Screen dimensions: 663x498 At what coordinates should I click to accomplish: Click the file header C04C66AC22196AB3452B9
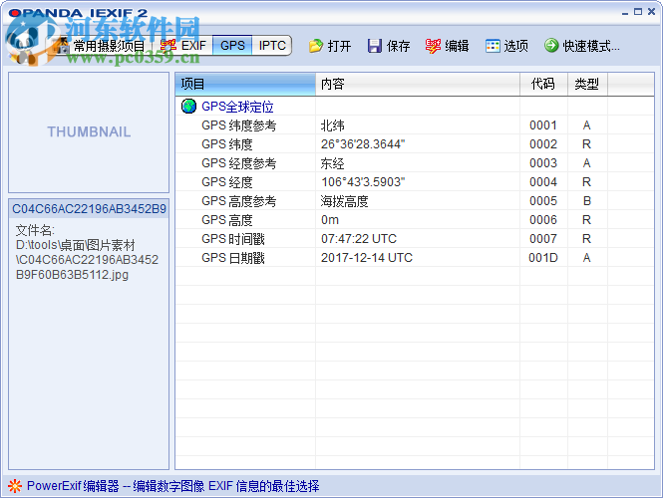89,208
